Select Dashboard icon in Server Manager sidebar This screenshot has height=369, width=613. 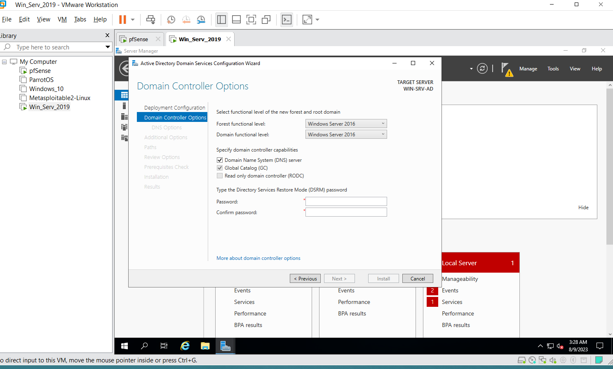(124, 95)
